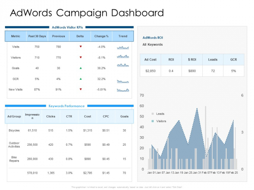Click the $2,795 total cost value
This screenshot has width=254, height=190.
(88, 173)
